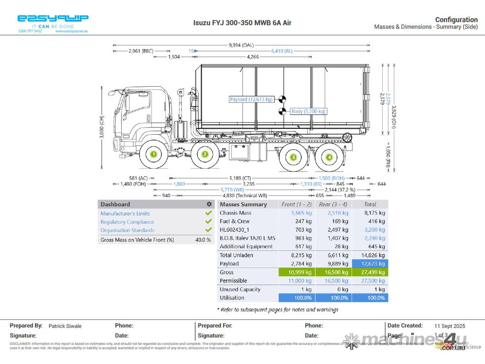Viewport: 485px width, 364px height.
Task: Click the green Gross total 27,499 kg cell
Action: 370,272
